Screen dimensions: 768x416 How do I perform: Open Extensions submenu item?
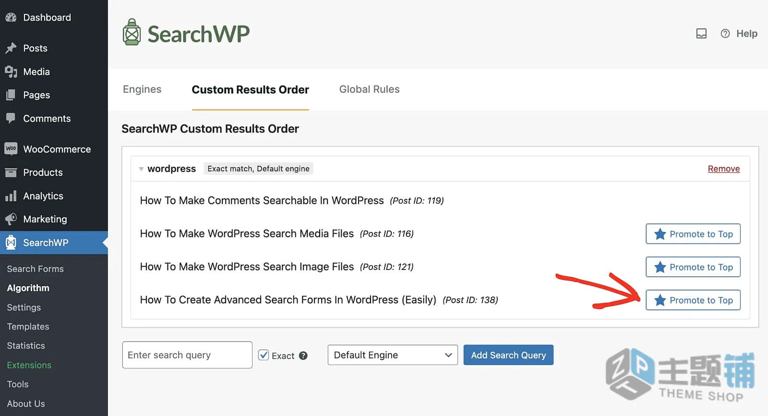click(x=29, y=365)
